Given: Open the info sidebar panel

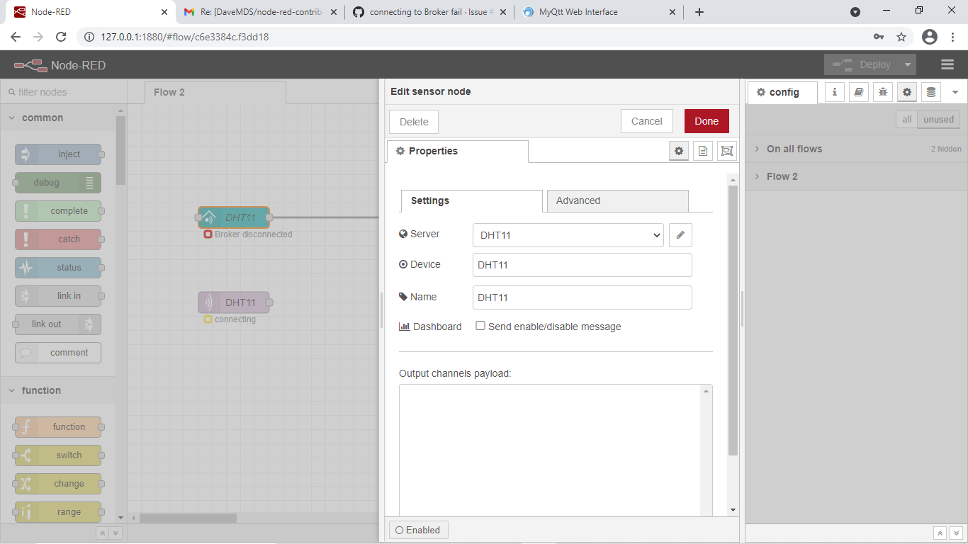Looking at the screenshot, I should click(834, 92).
